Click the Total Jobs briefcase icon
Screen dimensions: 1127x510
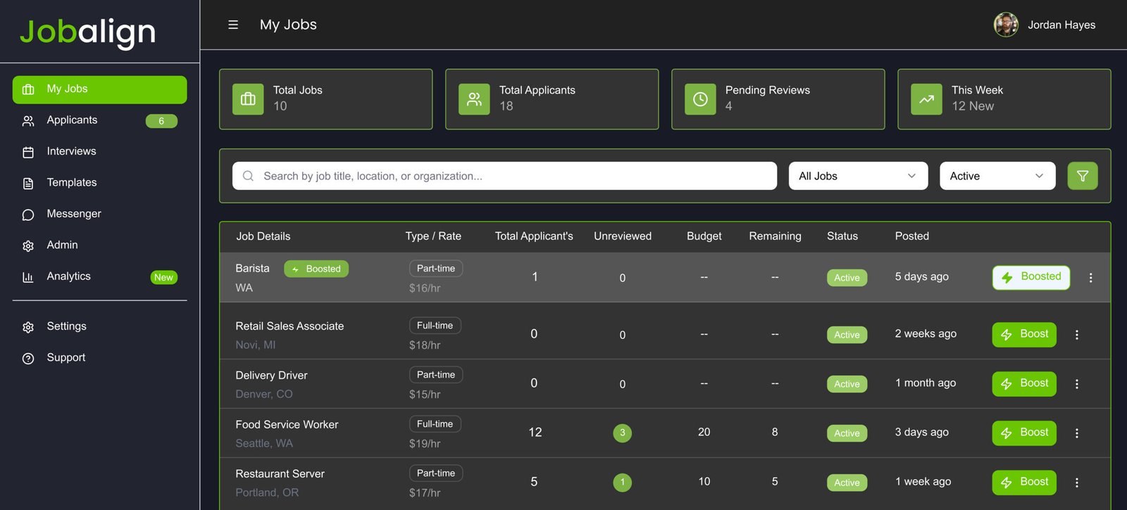tap(248, 99)
